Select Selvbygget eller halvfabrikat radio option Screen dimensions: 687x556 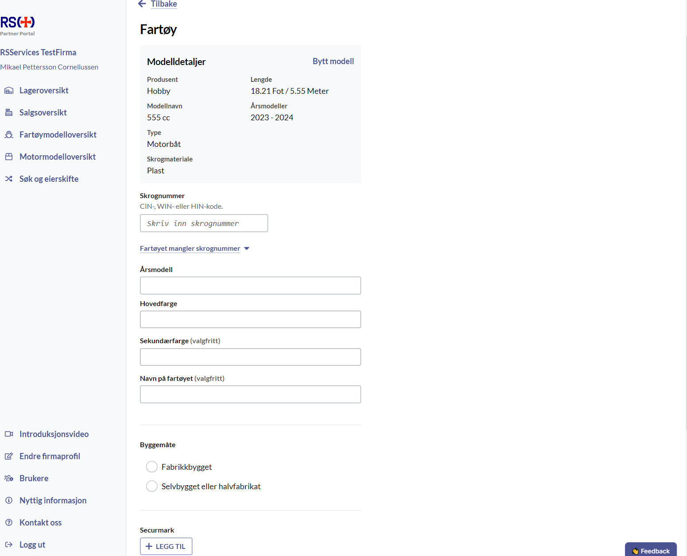point(152,486)
